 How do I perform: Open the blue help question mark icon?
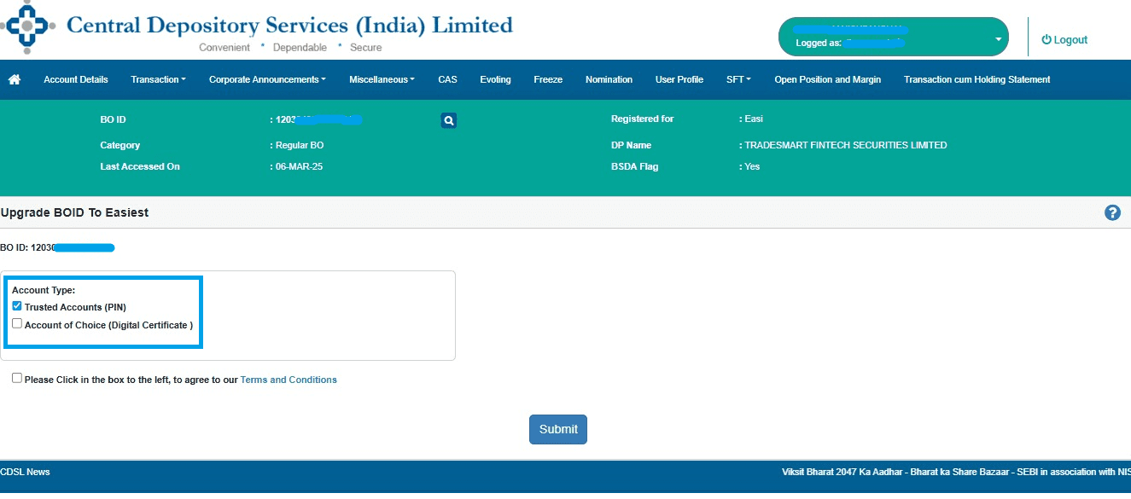1112,213
